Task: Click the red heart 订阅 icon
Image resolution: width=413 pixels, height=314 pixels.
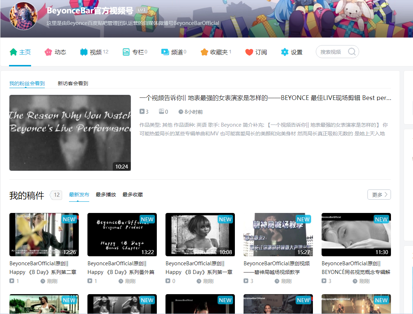Action: point(249,52)
